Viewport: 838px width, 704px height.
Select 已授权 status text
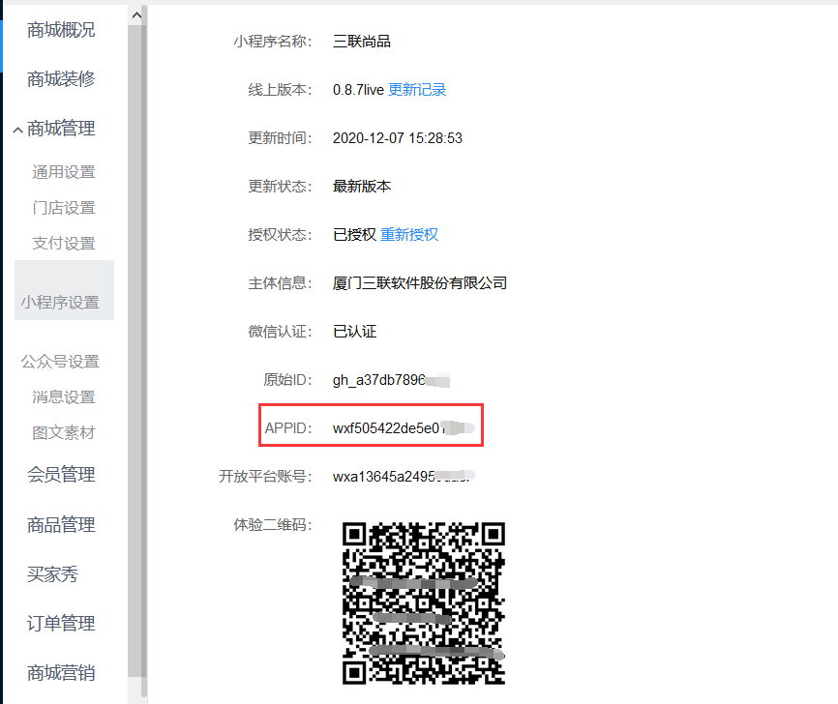[354, 234]
